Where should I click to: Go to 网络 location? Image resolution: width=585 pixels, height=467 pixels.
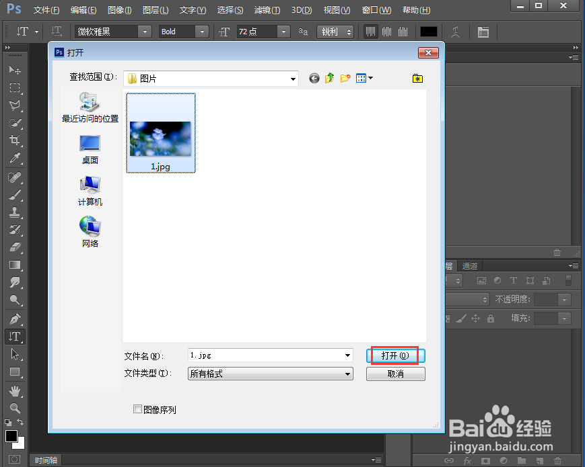click(x=90, y=232)
